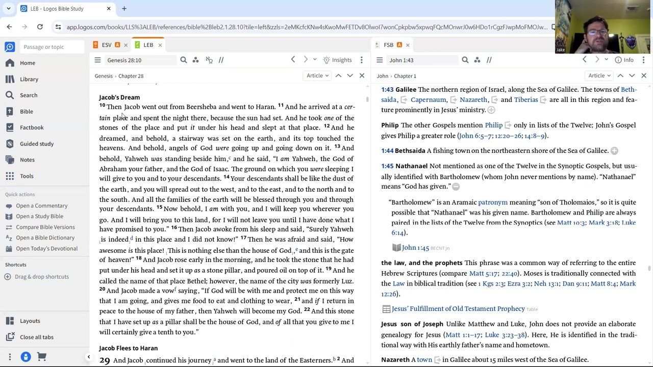The image size is (653, 367).
Task: Go forward in LEB panel history
Action: click(306, 60)
